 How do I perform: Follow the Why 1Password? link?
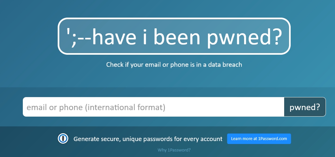point(174,150)
